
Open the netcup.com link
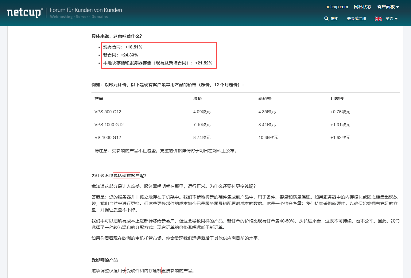[336, 7]
